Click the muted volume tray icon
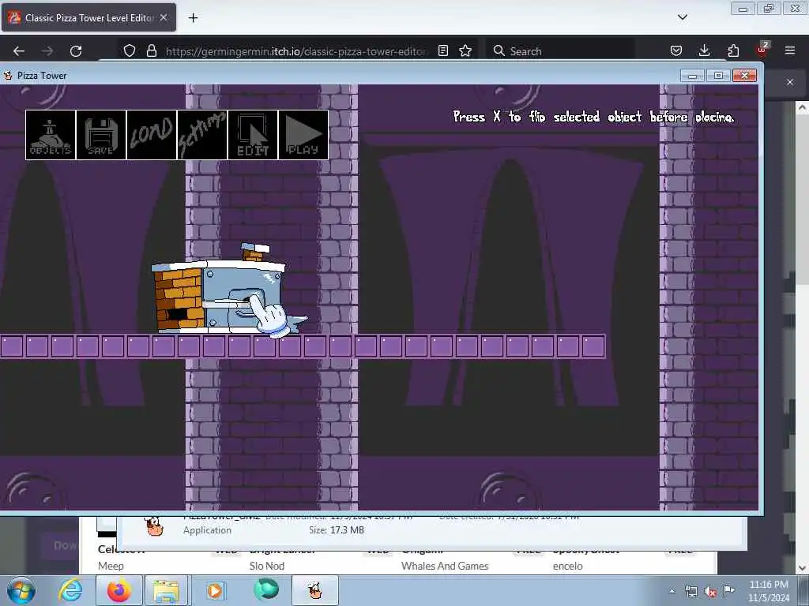 click(710, 592)
